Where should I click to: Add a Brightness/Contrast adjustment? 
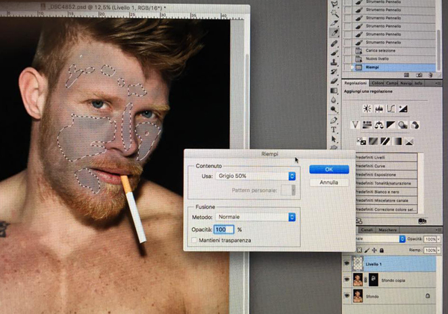367,108
